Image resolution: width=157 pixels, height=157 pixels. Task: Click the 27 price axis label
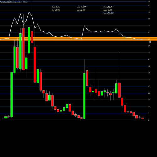(149, 86)
